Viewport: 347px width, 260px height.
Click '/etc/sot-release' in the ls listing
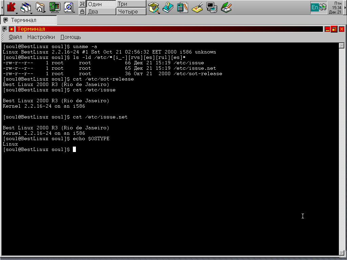pyautogui.click(x=198, y=73)
